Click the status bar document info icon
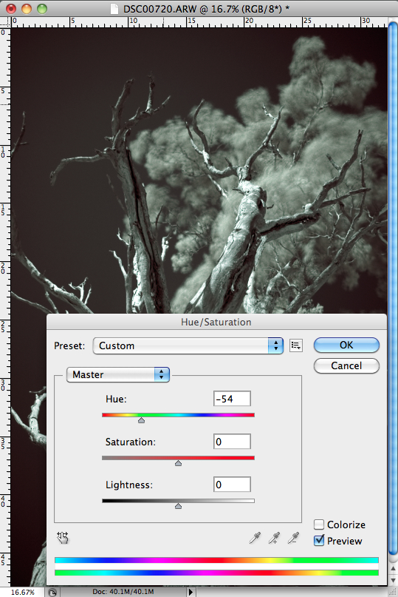The height and width of the screenshot is (597, 398). coord(52,592)
